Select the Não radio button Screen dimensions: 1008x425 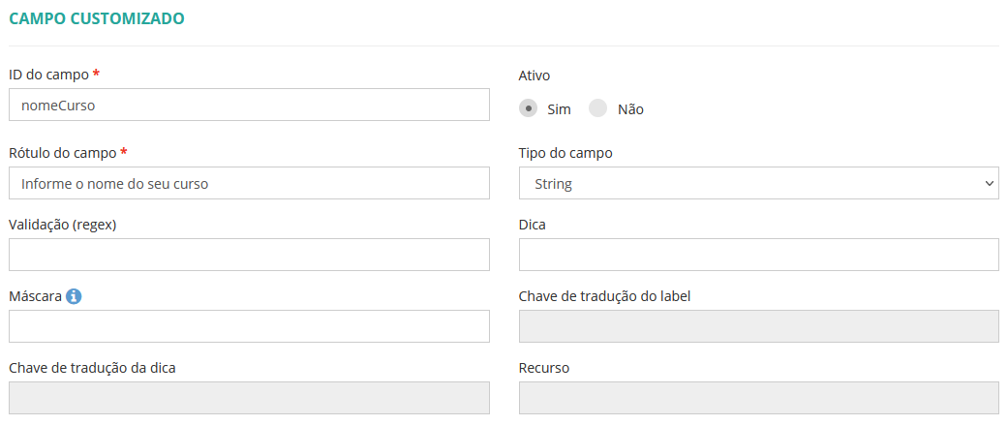tap(598, 108)
